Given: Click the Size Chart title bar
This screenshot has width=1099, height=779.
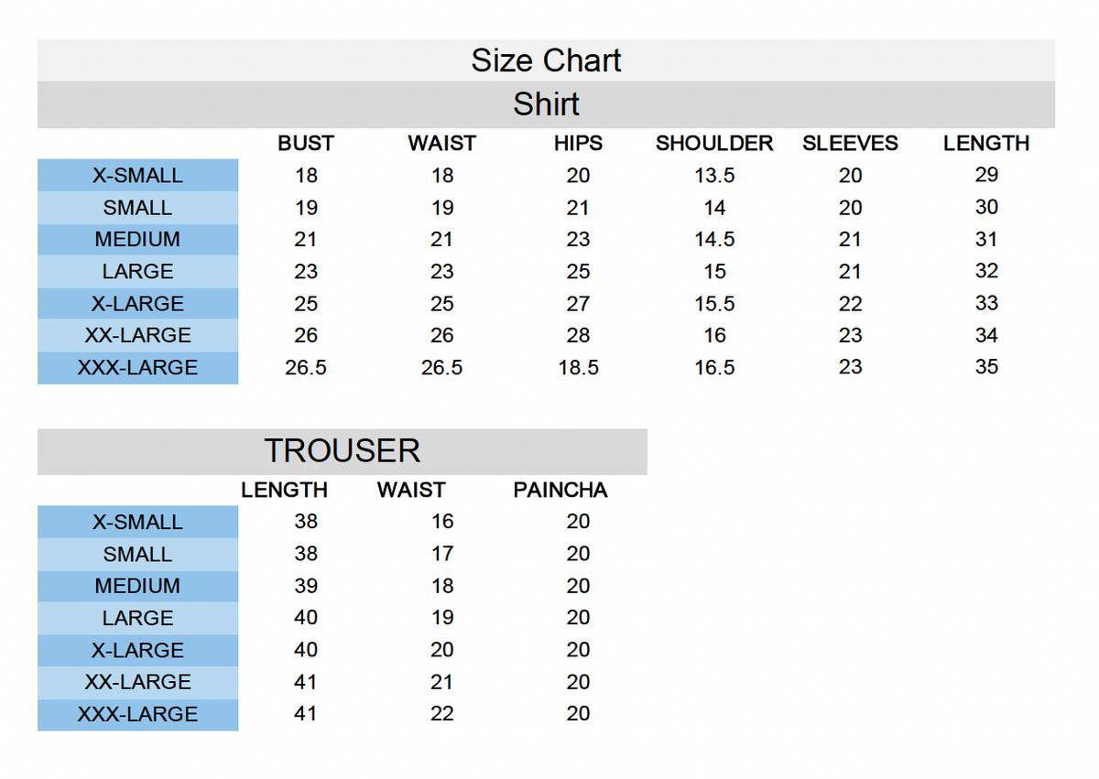Looking at the screenshot, I should coord(546,60).
